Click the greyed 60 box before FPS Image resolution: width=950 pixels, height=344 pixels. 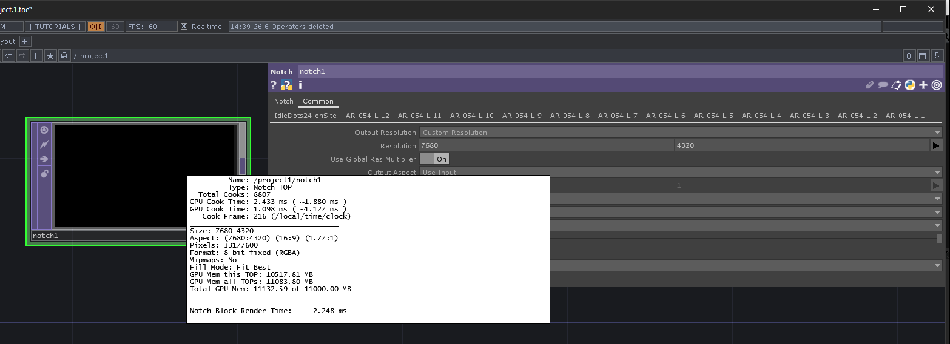pyautogui.click(x=115, y=27)
